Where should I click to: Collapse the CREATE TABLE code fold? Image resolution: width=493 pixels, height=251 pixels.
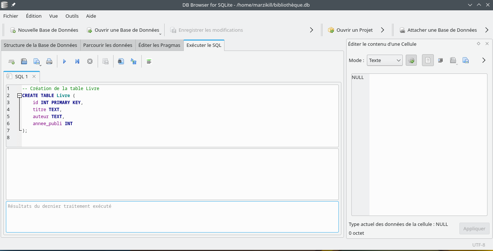point(19,96)
